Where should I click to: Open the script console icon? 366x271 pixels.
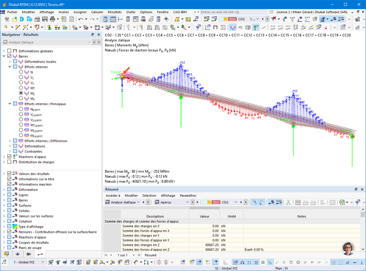pyautogui.click(x=136, y=19)
